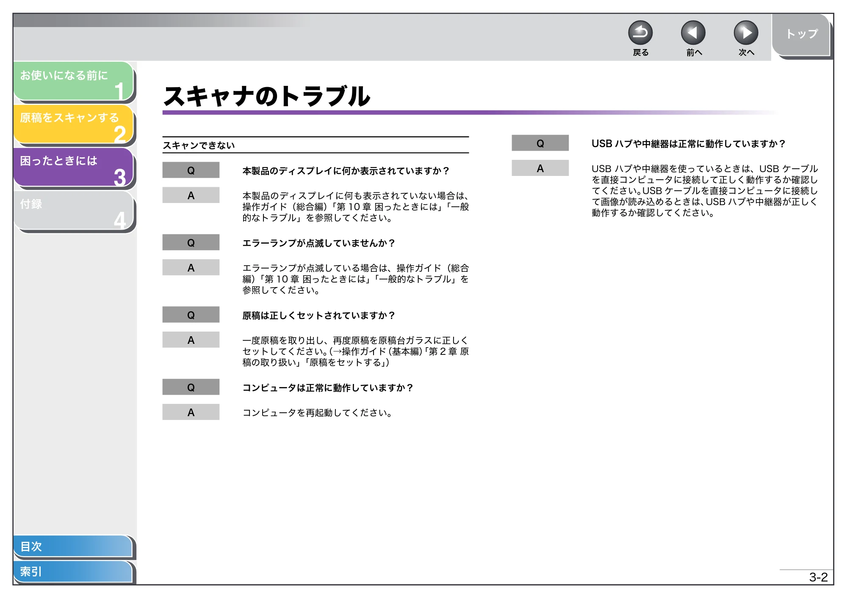Click the Q box beside エラーランプ question

pyautogui.click(x=191, y=242)
